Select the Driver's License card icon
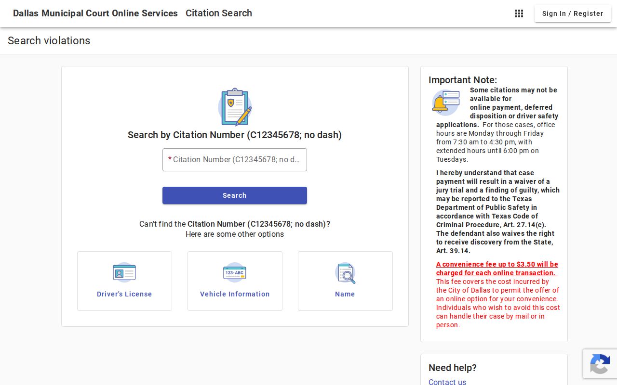This screenshot has width=617, height=385. pos(124,272)
